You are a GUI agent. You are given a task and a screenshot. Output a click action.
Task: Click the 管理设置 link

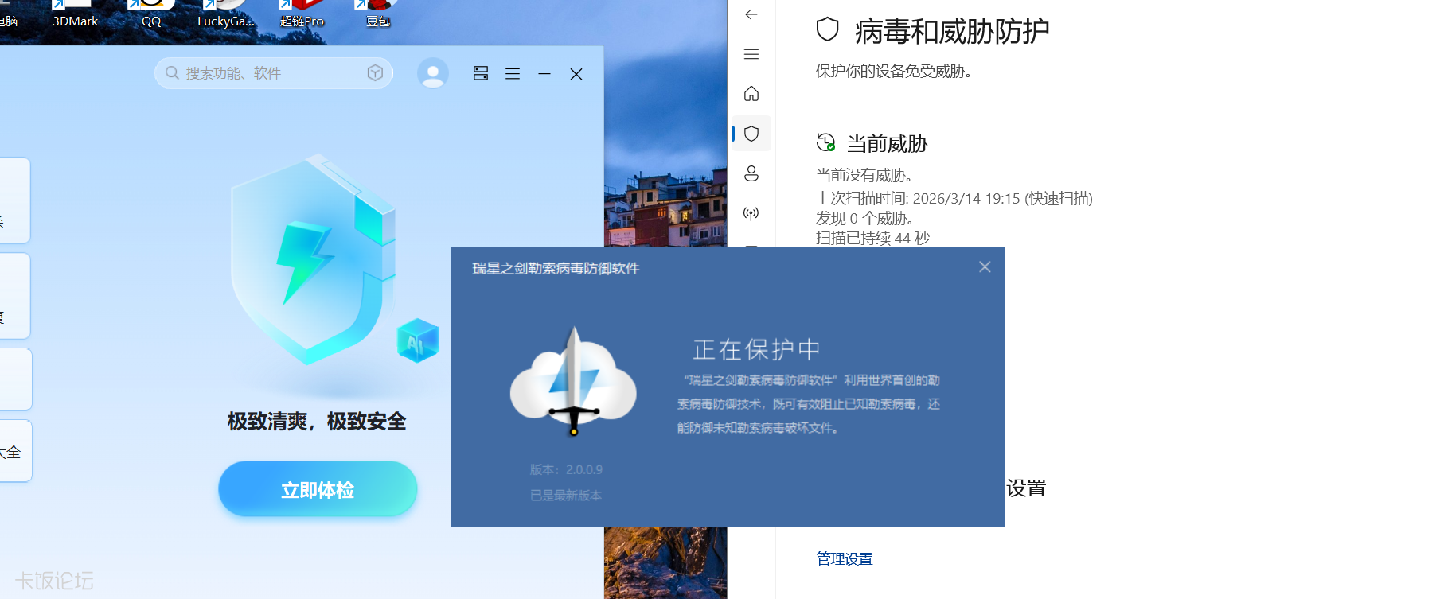(845, 558)
